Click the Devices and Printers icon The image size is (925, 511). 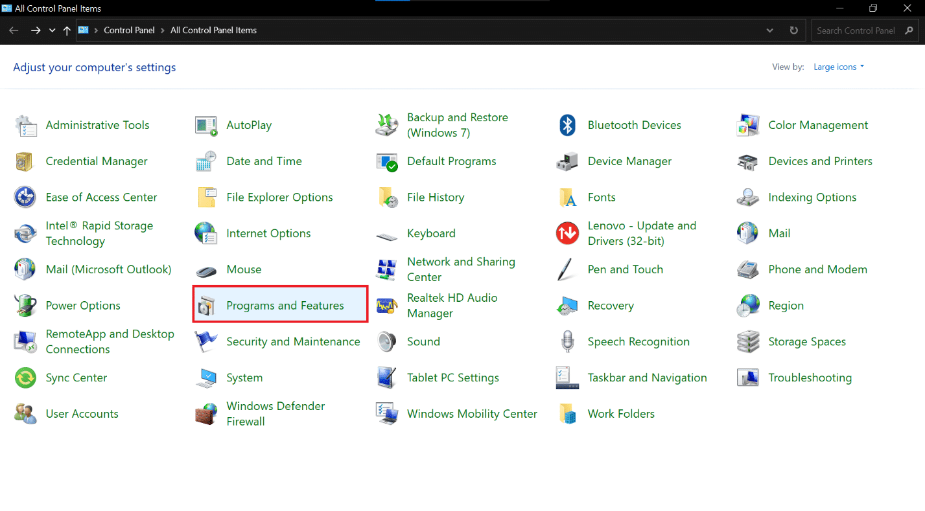(x=748, y=161)
